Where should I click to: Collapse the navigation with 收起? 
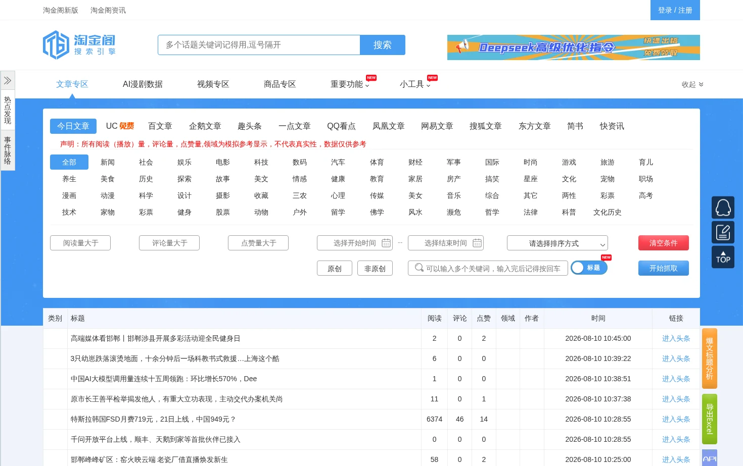click(x=692, y=84)
